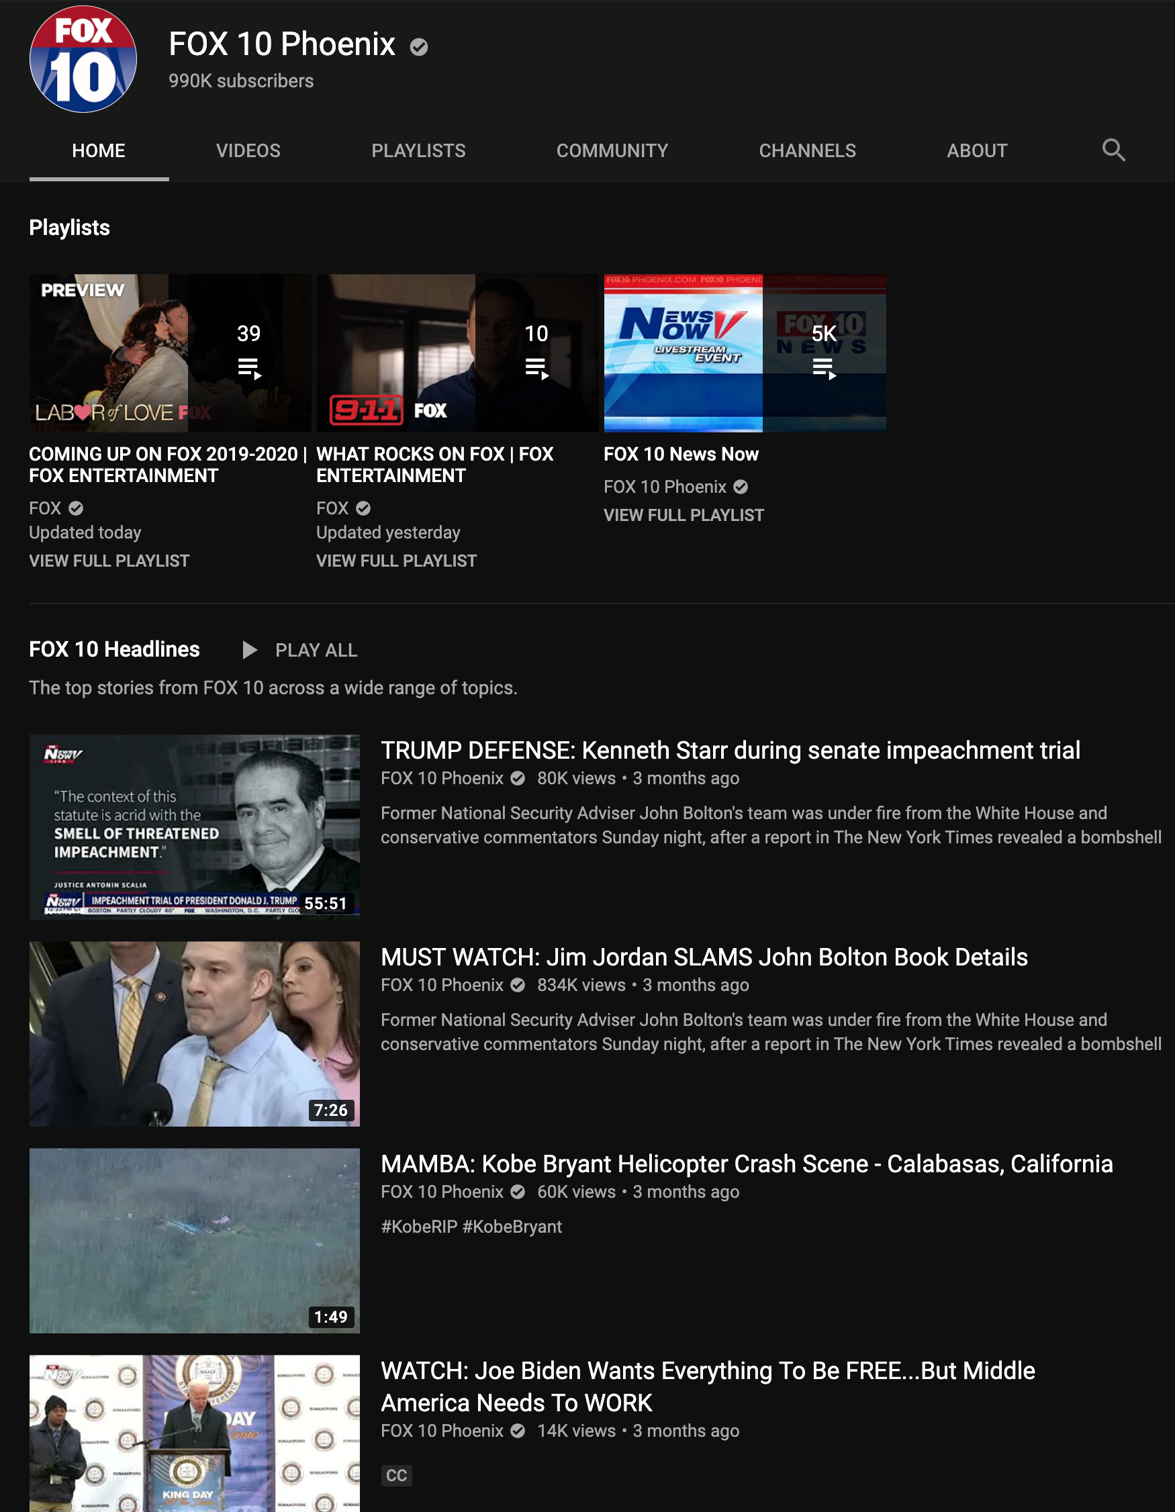Viewport: 1175px width, 1512px height.
Task: Open What Rocks on FOX playlist title
Action: [435, 465]
